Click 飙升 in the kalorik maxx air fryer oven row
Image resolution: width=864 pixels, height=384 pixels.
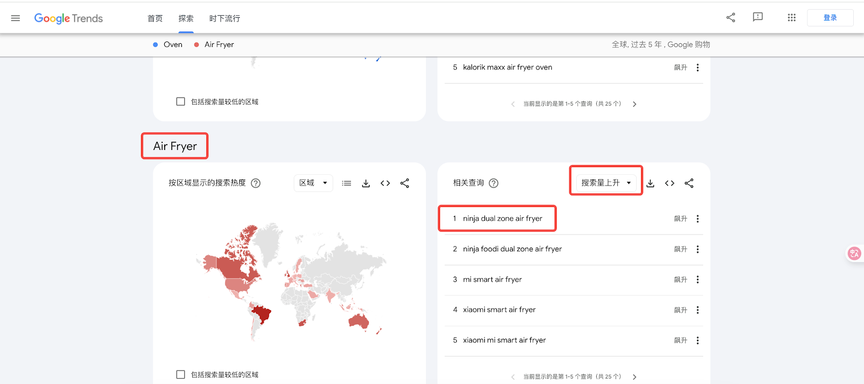click(680, 68)
